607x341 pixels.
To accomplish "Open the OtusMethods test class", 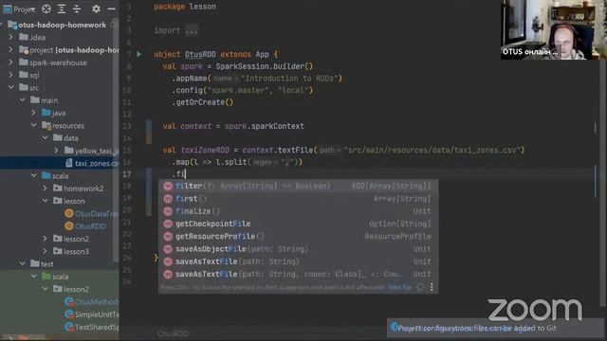I will pos(92,301).
